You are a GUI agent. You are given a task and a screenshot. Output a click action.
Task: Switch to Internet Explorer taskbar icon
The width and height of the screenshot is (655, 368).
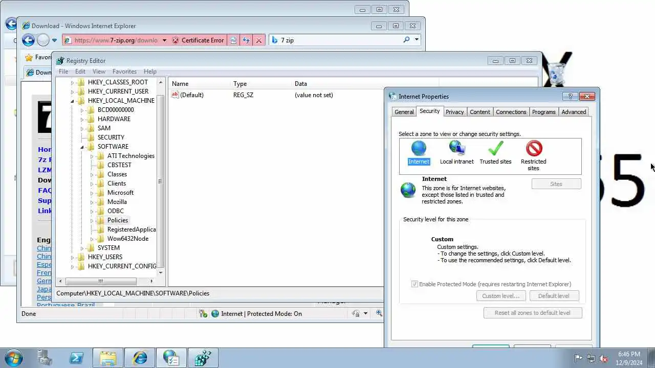pyautogui.click(x=140, y=358)
